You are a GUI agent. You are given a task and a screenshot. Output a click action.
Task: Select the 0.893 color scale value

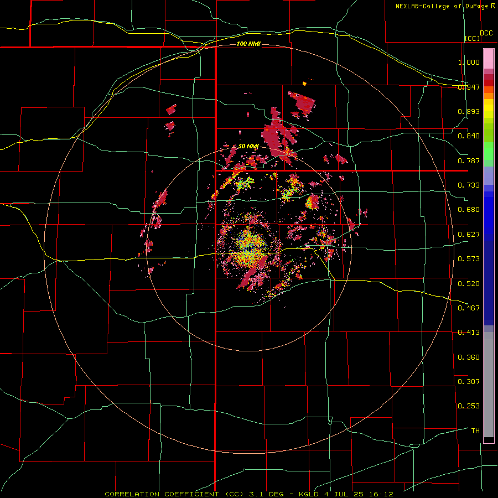pyautogui.click(x=469, y=111)
